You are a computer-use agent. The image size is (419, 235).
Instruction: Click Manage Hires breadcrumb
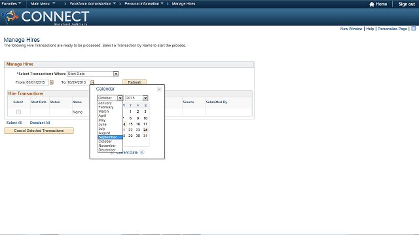183,4
